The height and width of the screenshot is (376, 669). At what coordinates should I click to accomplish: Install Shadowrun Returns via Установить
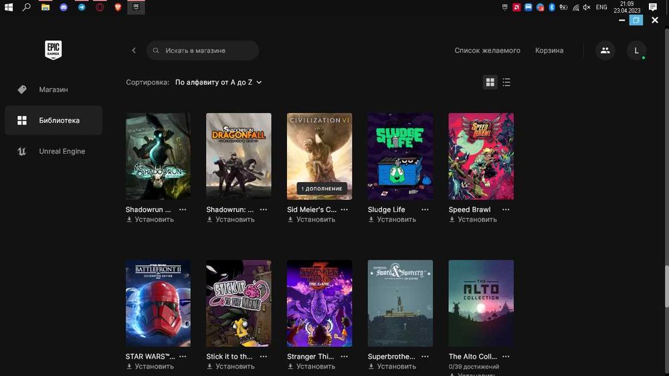pyautogui.click(x=150, y=219)
